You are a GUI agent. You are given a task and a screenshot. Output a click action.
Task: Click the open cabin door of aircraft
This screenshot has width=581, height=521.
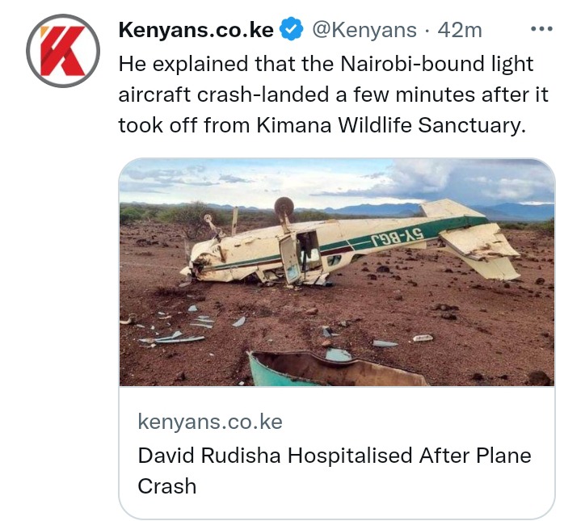[291, 259]
